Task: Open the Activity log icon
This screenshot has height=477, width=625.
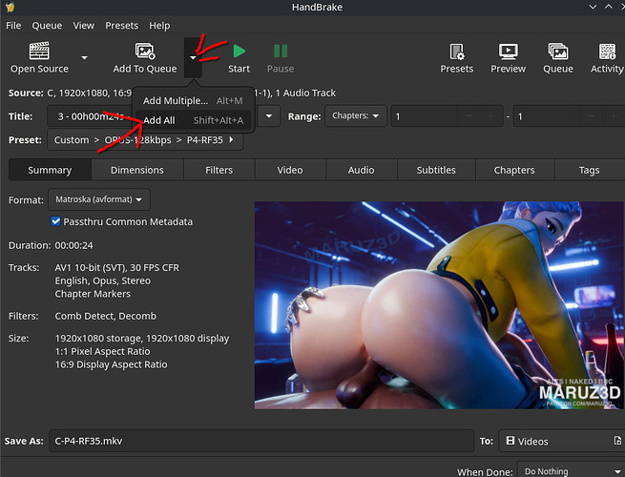Action: pos(607,52)
